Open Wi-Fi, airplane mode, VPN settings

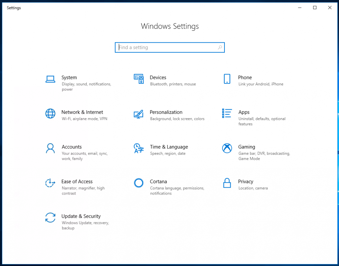click(x=84, y=118)
